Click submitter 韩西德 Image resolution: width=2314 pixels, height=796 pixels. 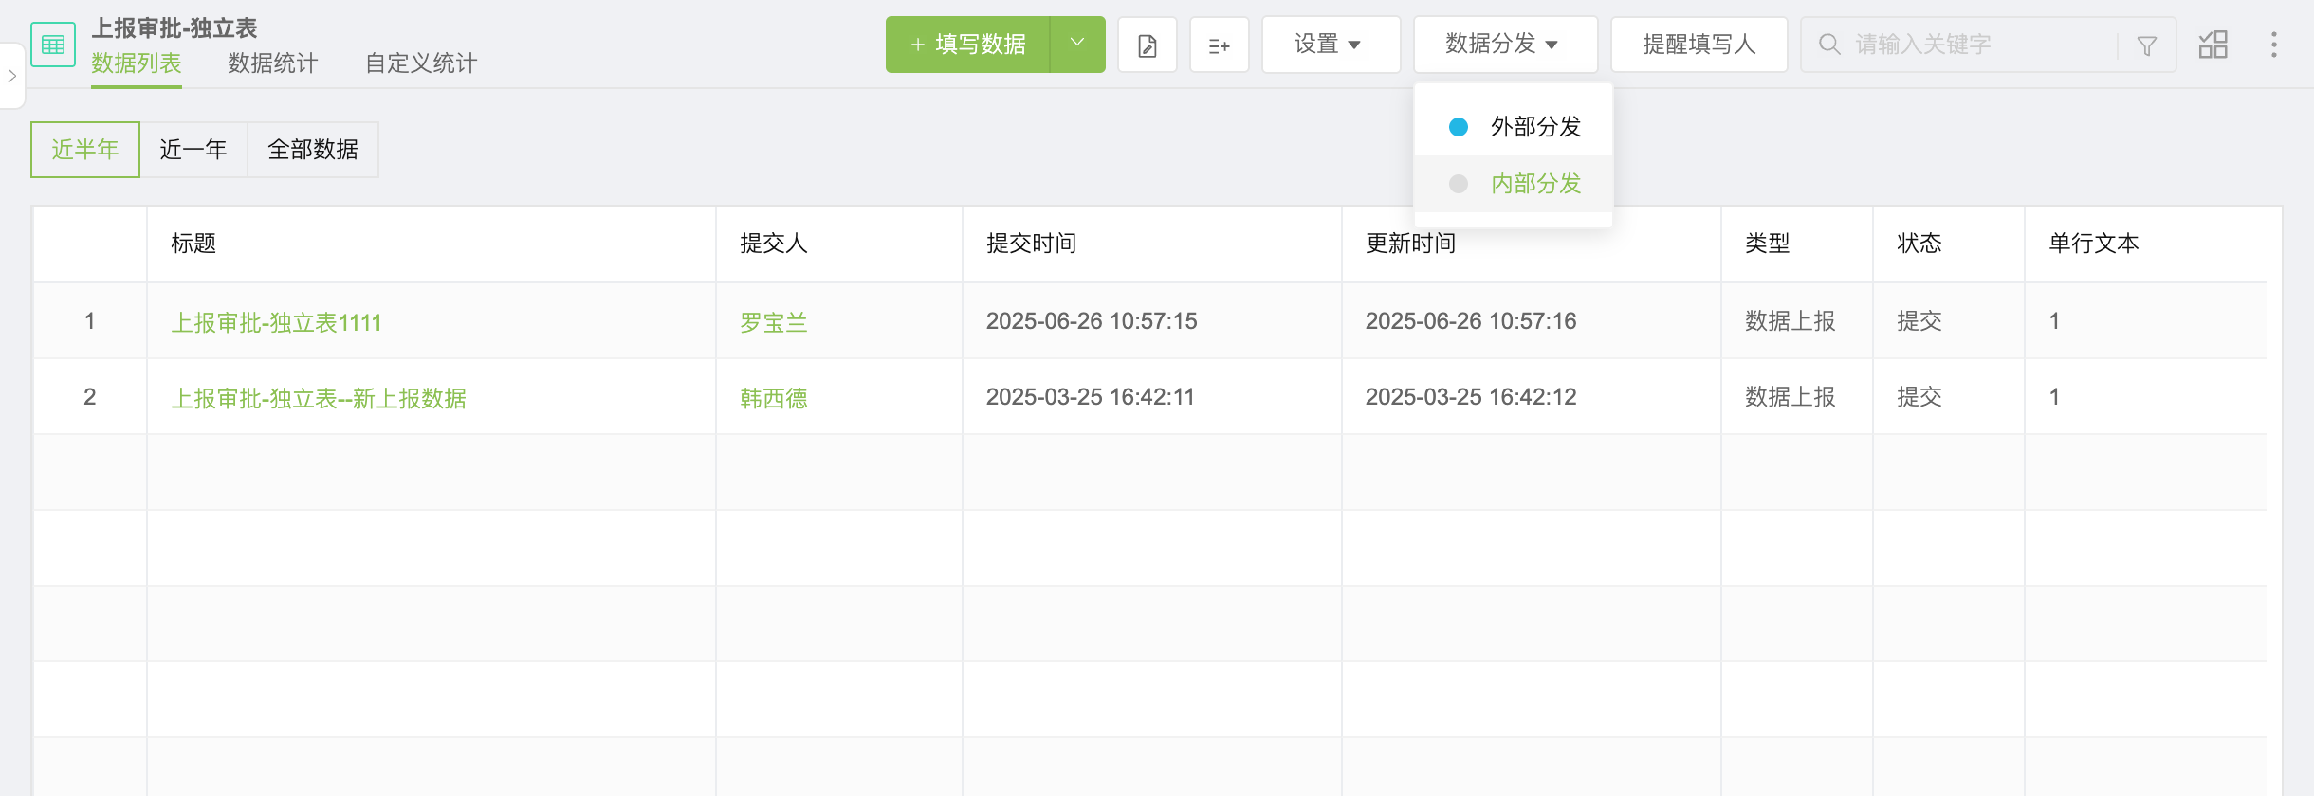774,398
